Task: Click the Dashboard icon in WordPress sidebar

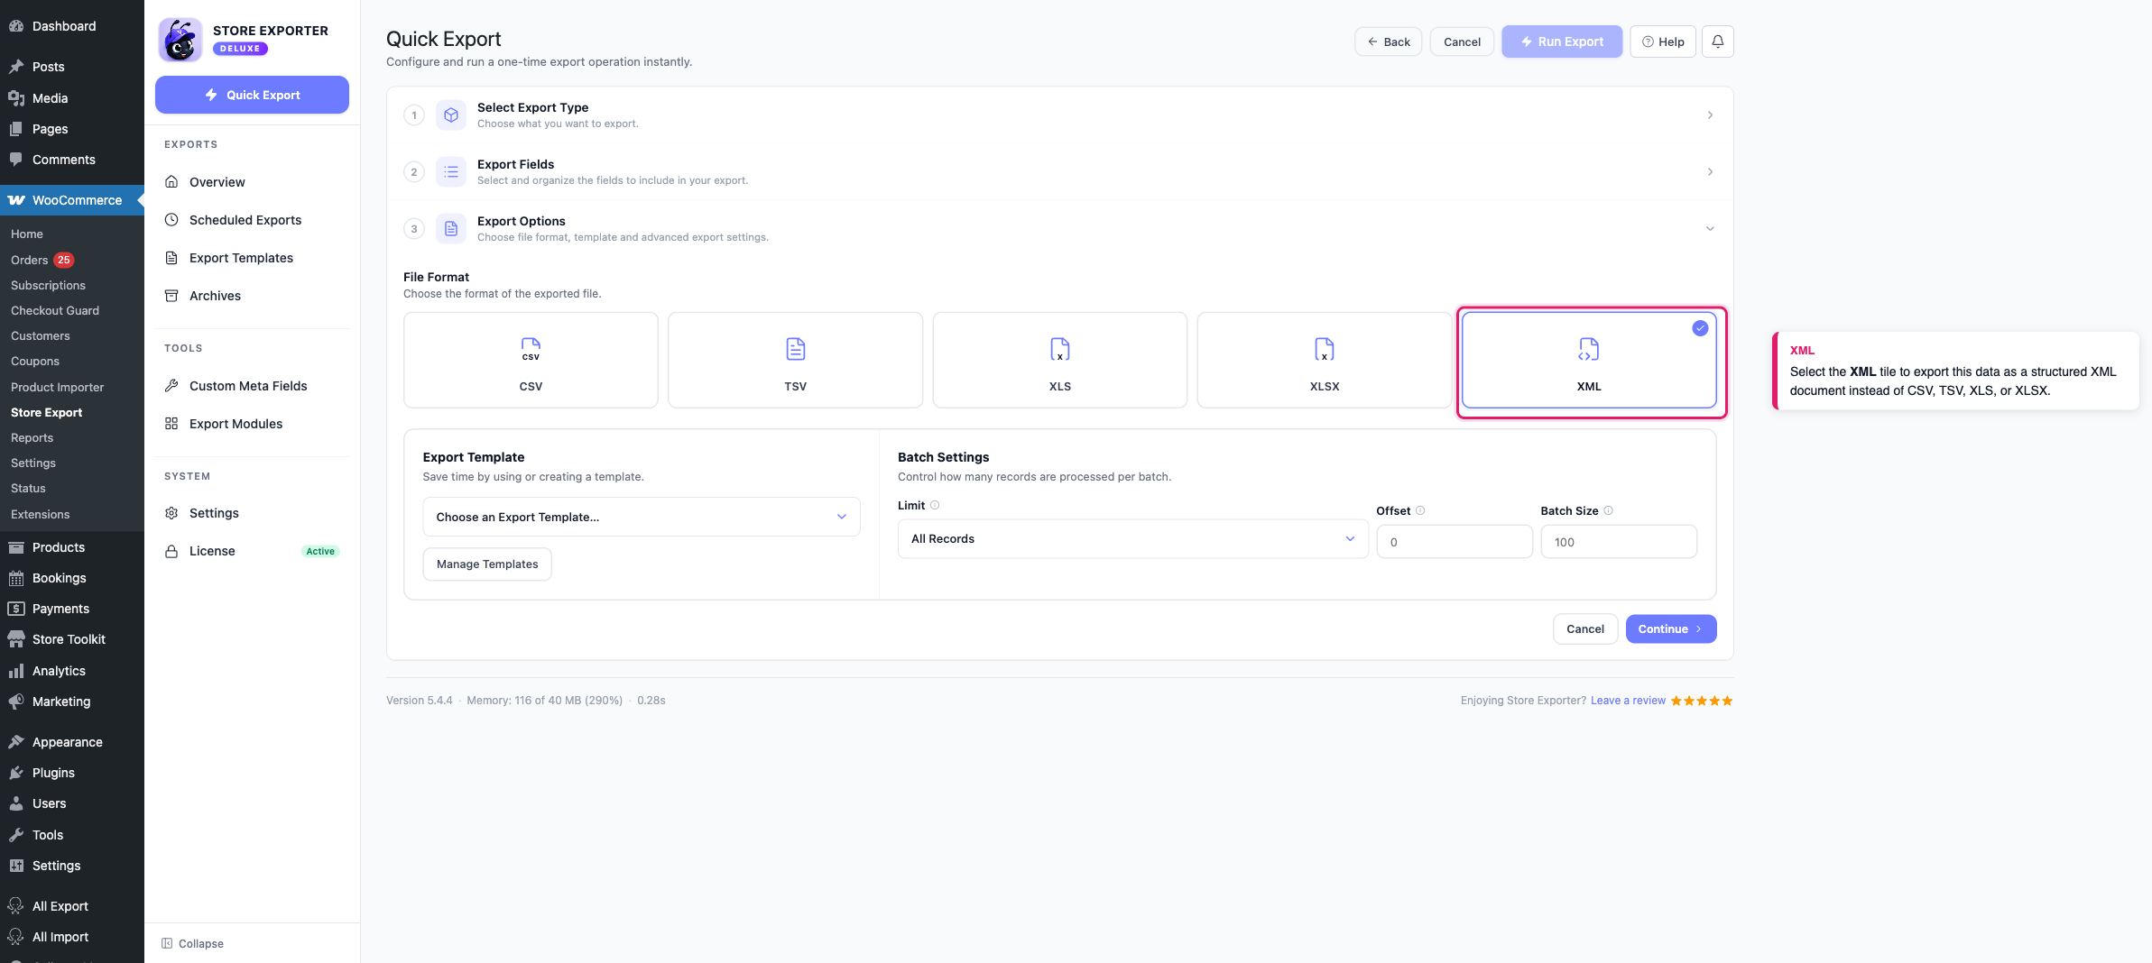Action: tap(16, 26)
